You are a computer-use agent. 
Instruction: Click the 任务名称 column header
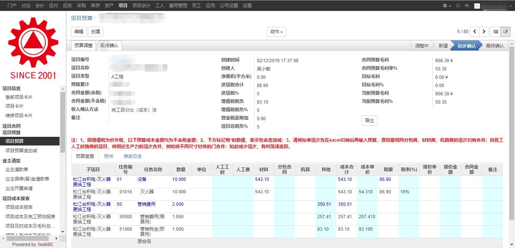[153, 170]
